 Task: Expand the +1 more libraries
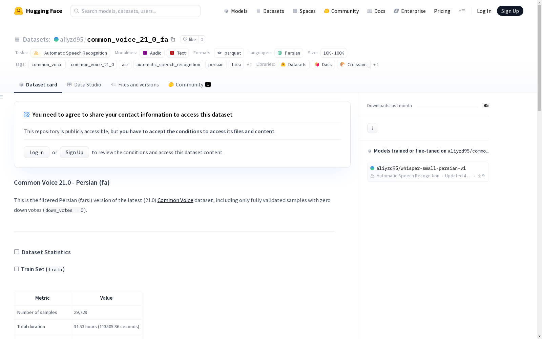376,64
